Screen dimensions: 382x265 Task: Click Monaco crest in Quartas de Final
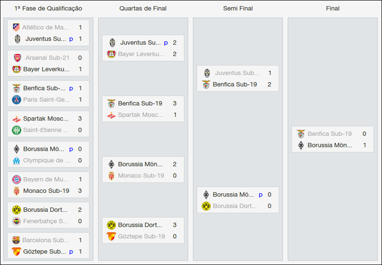click(x=111, y=176)
